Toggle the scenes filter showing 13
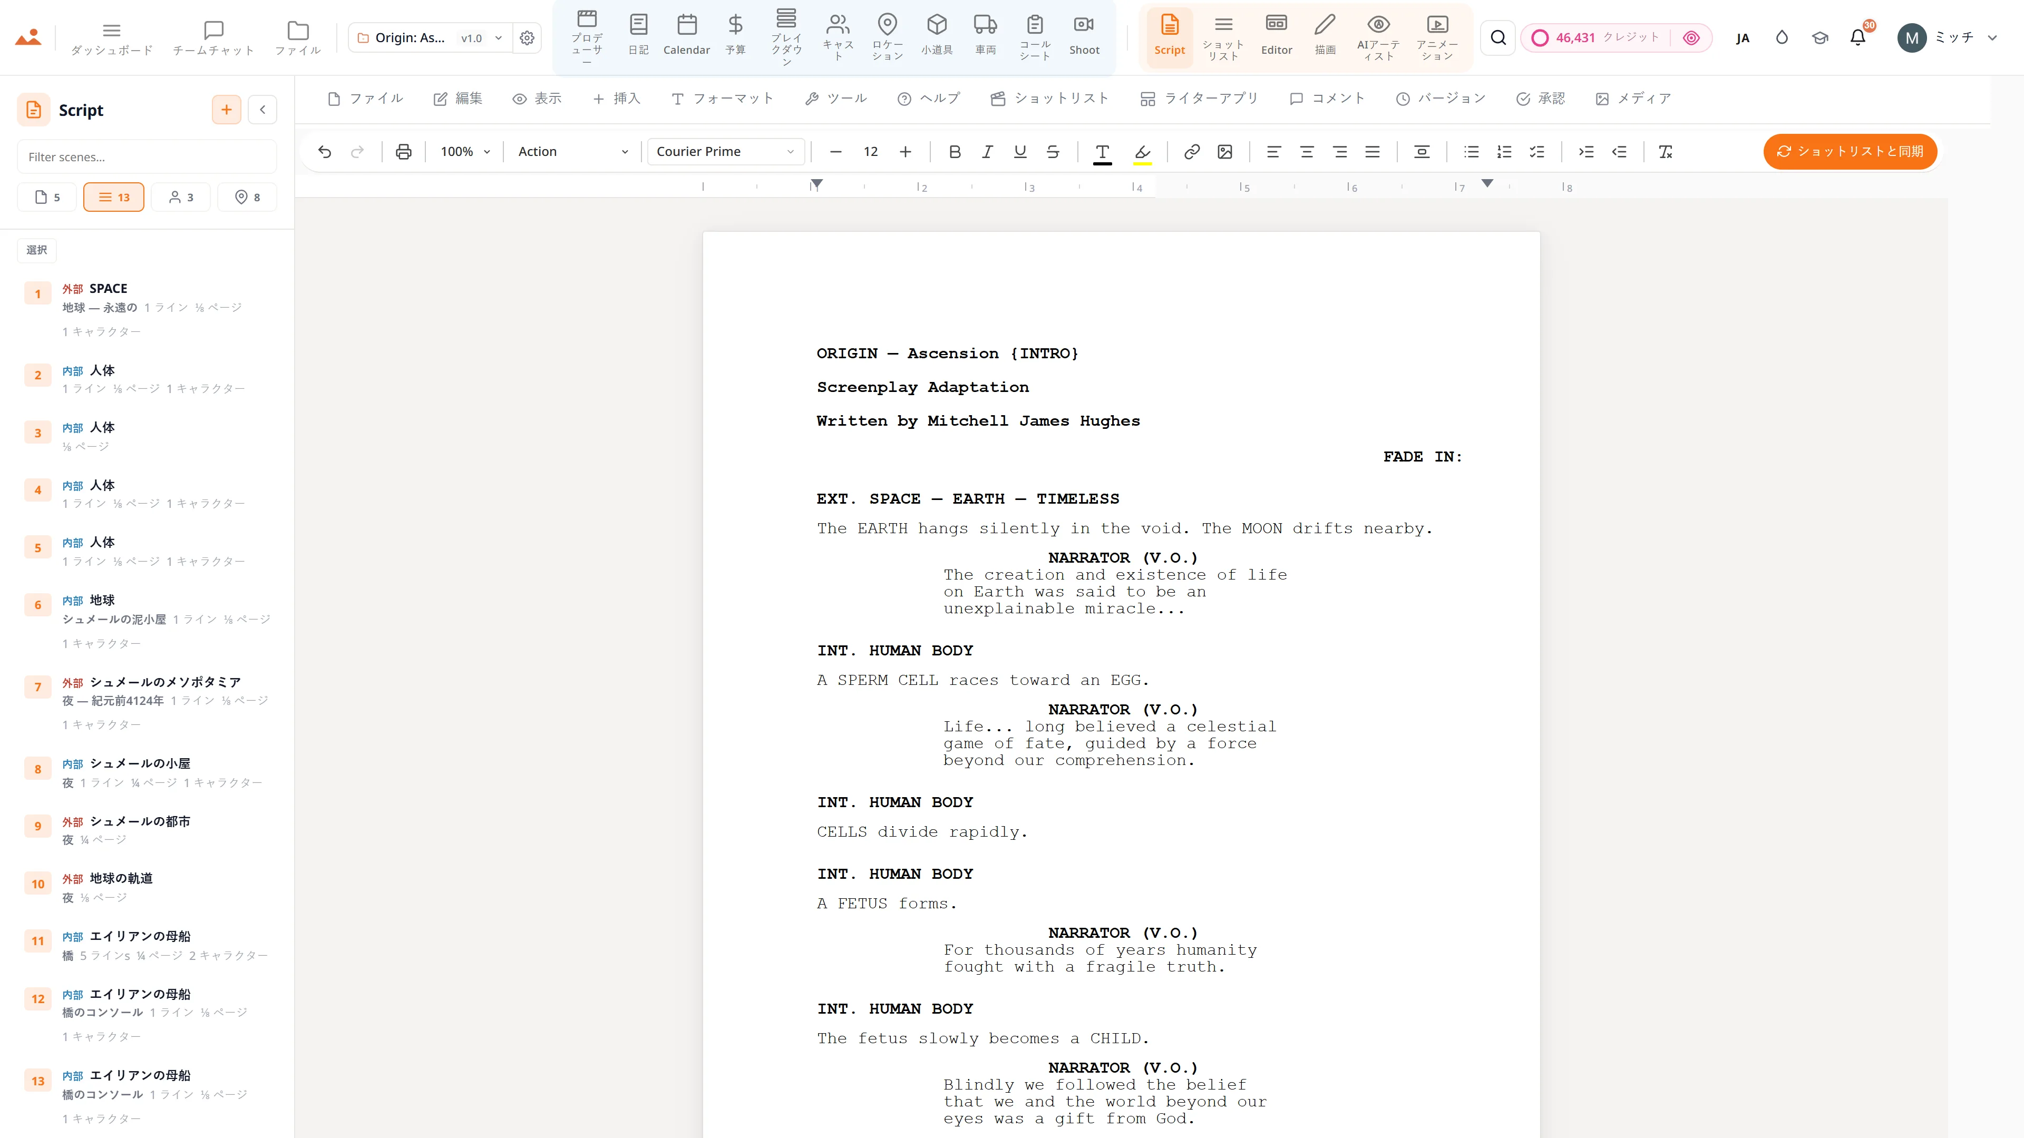Screen dimensions: 2024x1138 coord(114,197)
